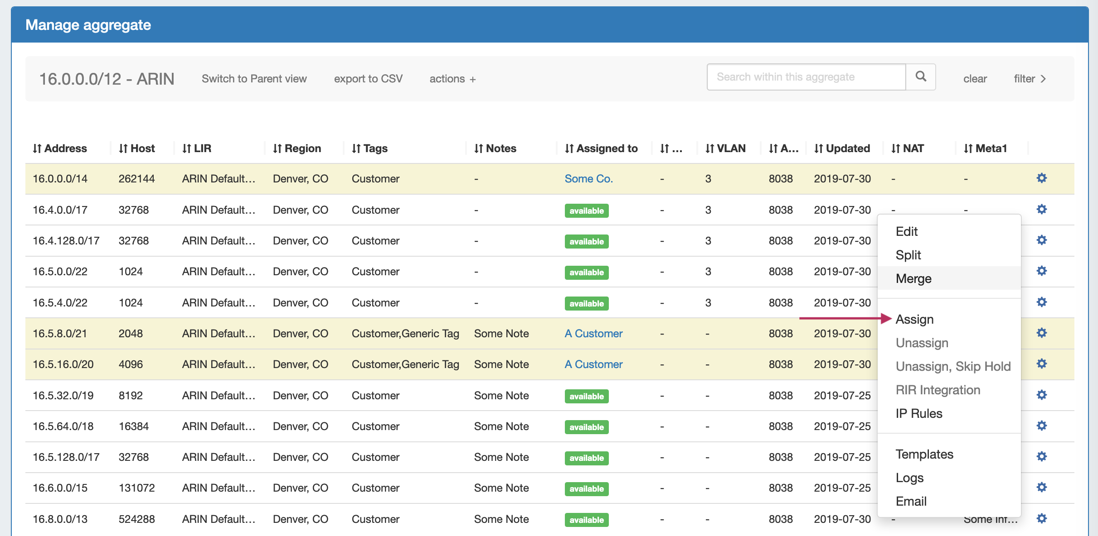Sort table by Updated column
This screenshot has width=1098, height=536.
(842, 148)
